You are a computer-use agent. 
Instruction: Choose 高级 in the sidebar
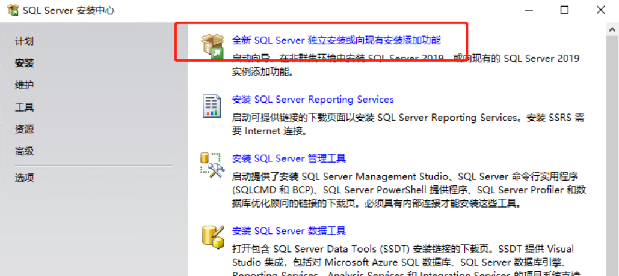click(25, 151)
